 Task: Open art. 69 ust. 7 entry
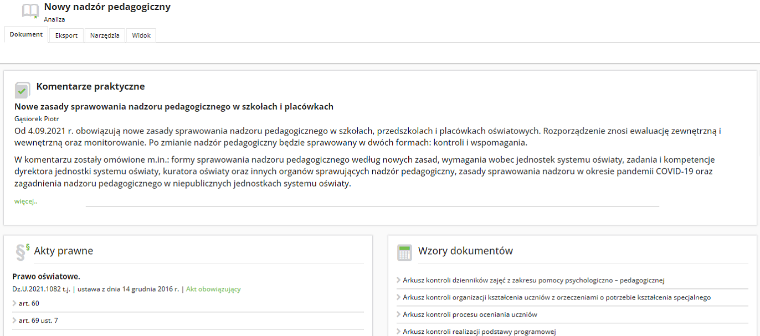38,321
